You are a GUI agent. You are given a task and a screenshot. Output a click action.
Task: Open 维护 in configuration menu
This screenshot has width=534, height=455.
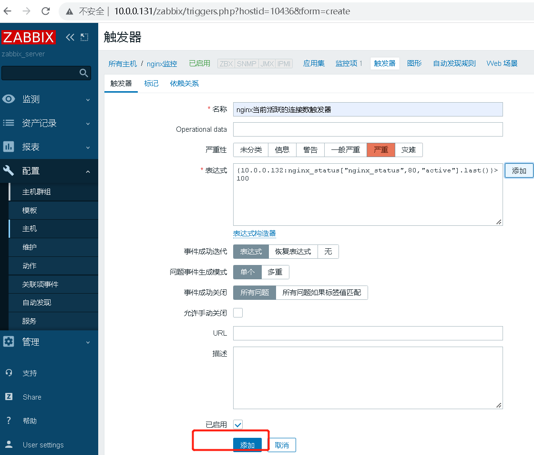[53, 247]
